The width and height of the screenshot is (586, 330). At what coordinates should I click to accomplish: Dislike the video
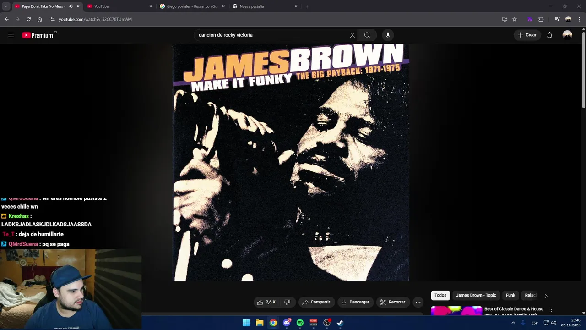287,302
